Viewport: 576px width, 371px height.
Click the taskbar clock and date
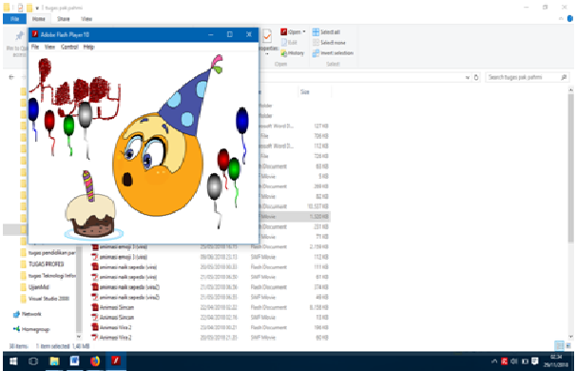click(556, 361)
